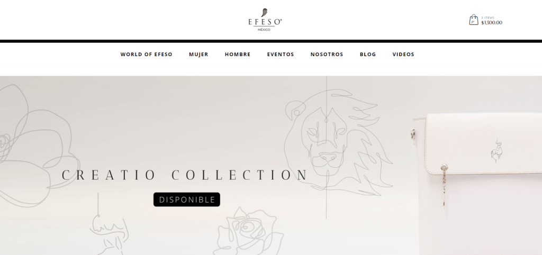Click the rose line drawing
The image size is (542, 255).
tap(248, 232)
